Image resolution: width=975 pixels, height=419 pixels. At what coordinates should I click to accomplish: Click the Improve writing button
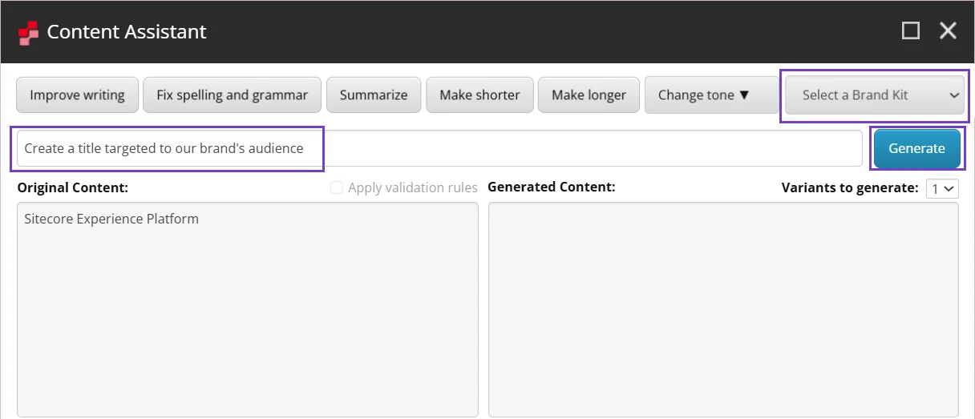click(x=77, y=95)
